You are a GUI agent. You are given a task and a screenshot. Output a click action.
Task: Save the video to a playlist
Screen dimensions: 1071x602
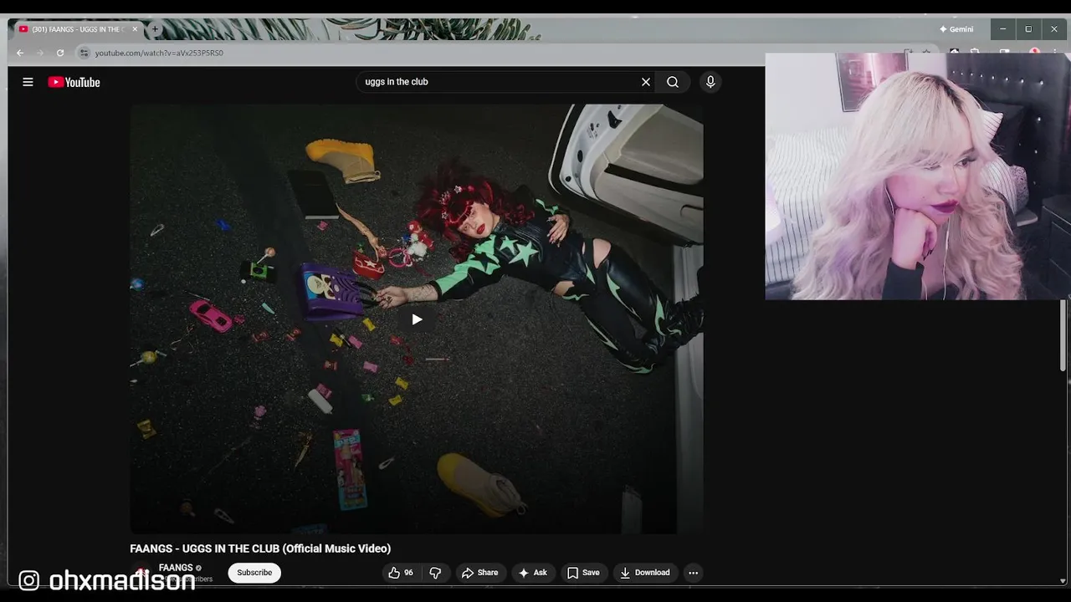point(583,573)
